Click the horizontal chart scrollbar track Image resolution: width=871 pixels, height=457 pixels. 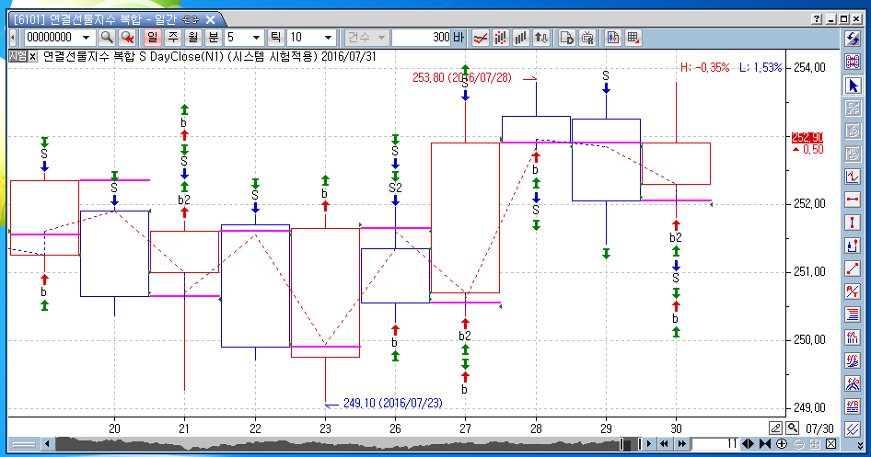click(x=322, y=444)
